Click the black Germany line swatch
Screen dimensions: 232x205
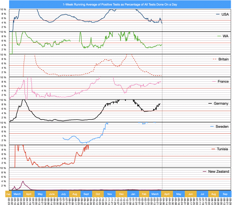click(x=212, y=104)
